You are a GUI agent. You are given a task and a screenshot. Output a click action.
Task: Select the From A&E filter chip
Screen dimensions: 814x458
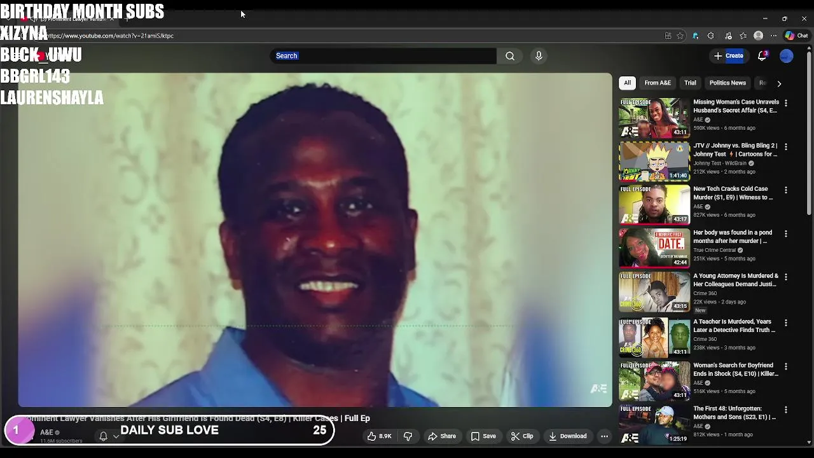click(x=658, y=83)
